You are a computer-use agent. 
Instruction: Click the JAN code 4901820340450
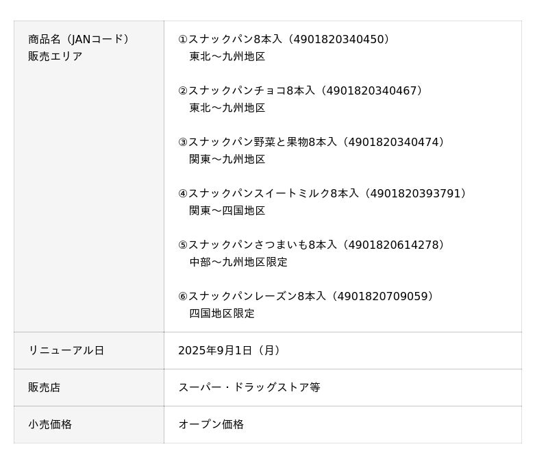(340, 39)
